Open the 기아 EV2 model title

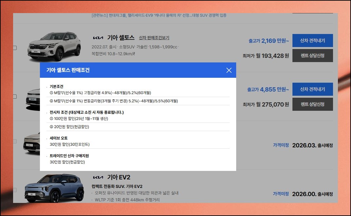pyautogui.click(x=119, y=177)
